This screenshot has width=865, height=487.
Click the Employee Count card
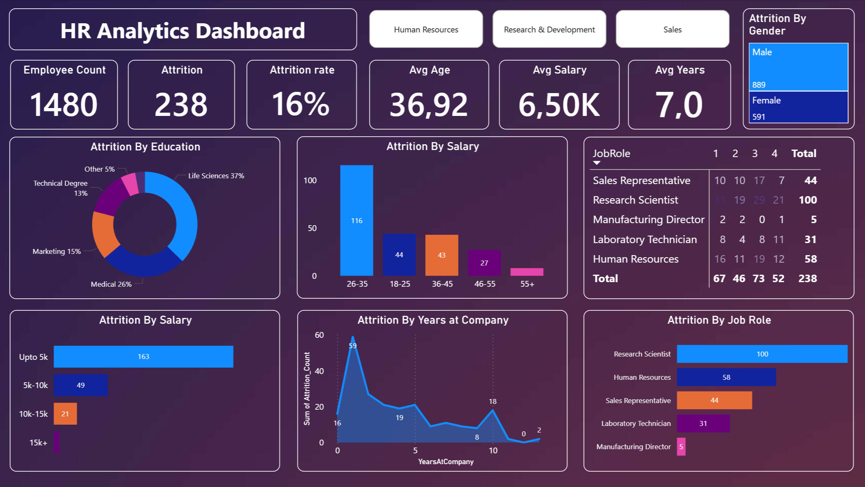[x=64, y=95]
